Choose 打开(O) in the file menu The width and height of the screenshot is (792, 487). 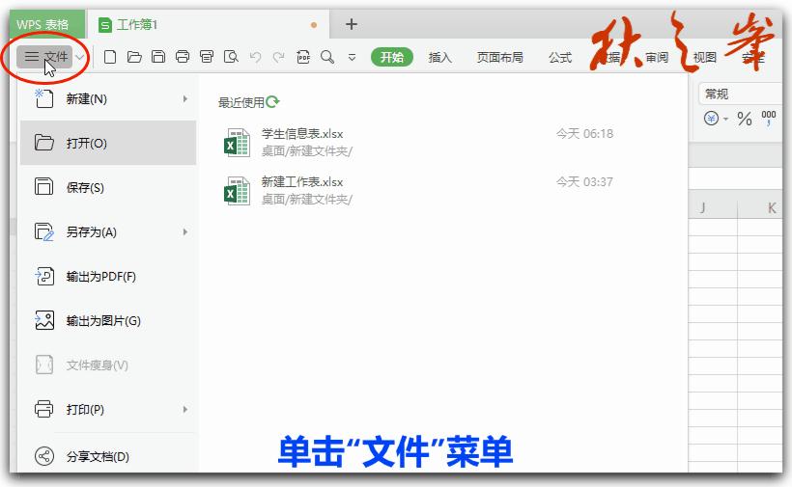108,143
